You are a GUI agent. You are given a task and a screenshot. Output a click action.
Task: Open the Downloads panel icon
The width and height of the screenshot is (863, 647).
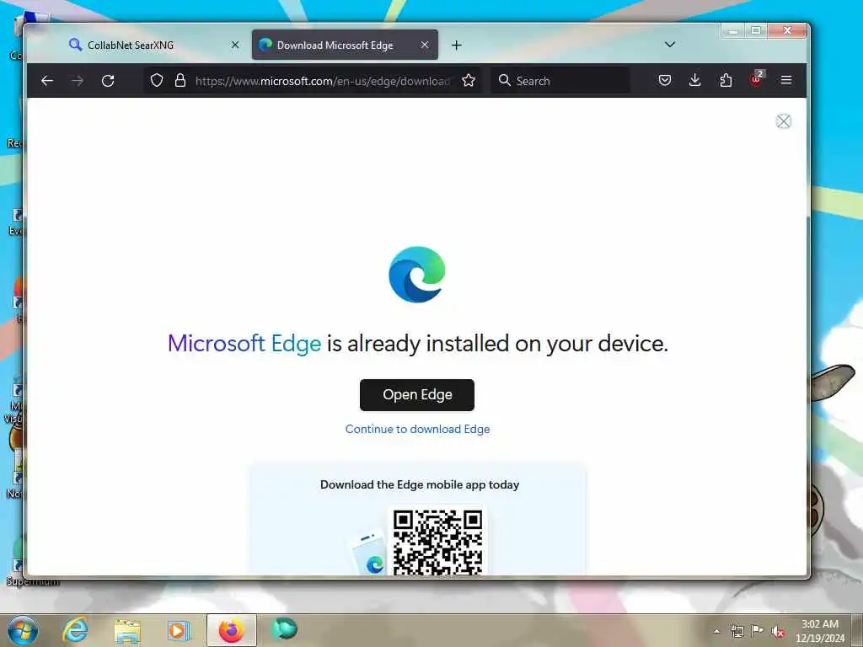coord(695,81)
